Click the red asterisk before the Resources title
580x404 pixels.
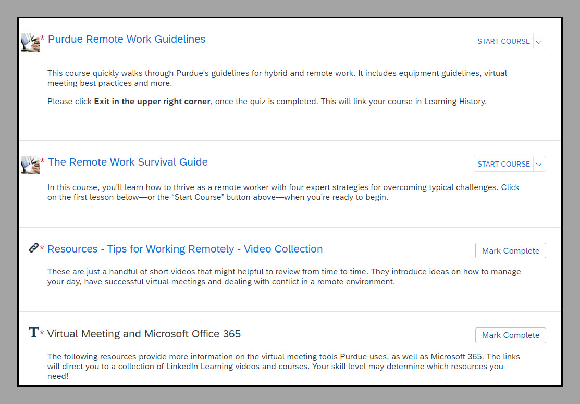[42, 249]
